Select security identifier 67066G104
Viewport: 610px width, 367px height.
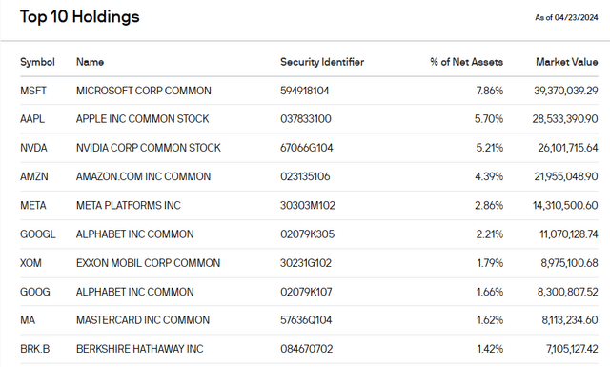tap(307, 148)
